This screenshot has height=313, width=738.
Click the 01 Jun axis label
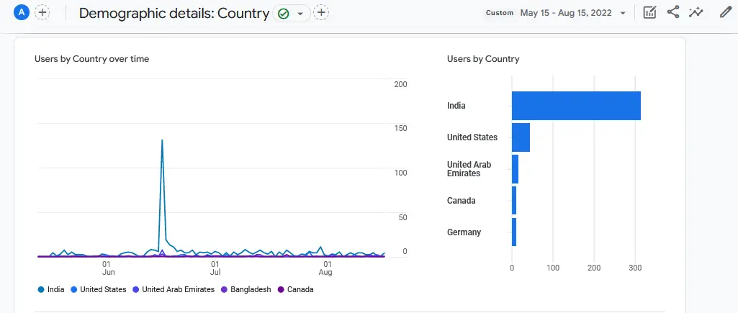coord(108,268)
